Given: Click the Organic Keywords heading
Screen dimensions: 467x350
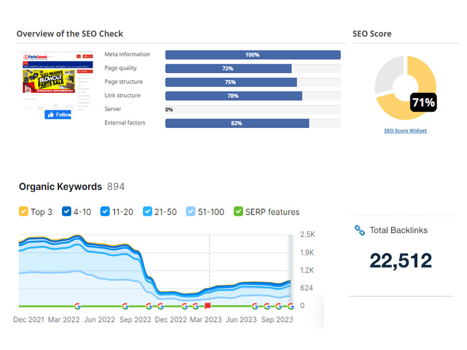Looking at the screenshot, I should [60, 187].
